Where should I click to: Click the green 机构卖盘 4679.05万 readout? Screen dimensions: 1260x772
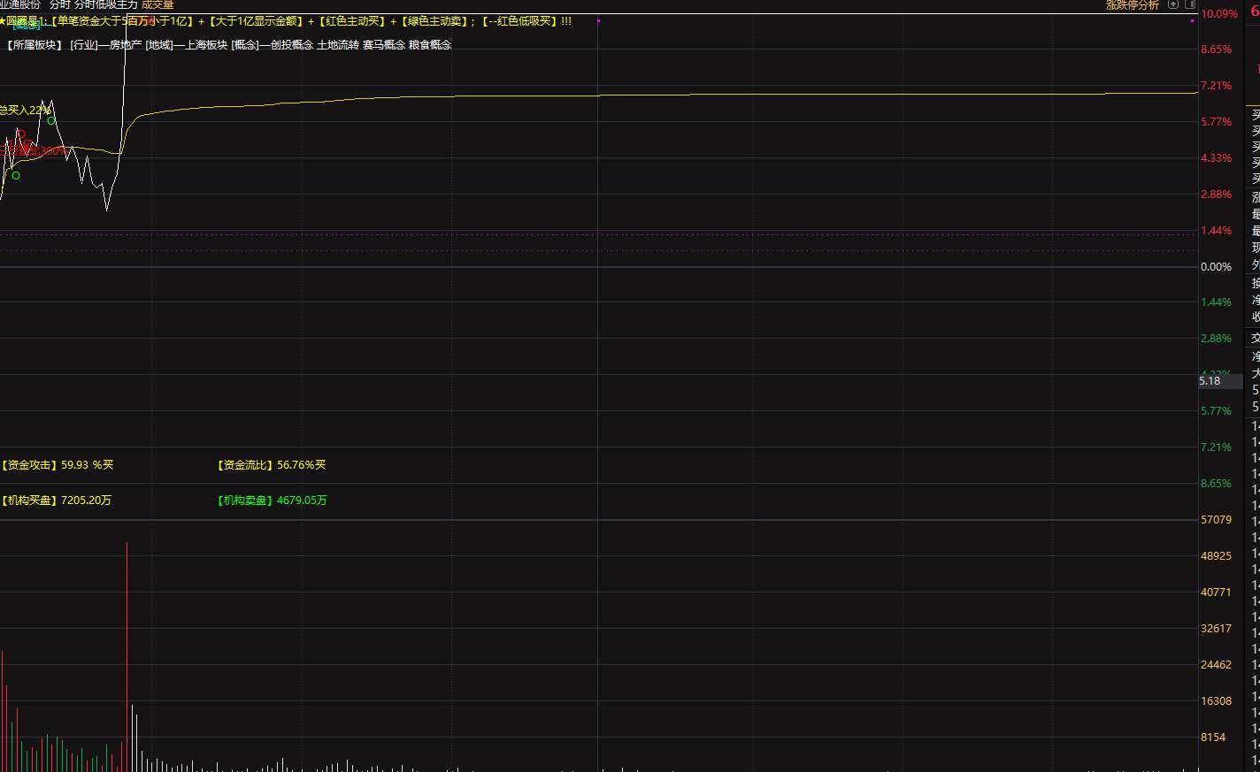tap(273, 501)
